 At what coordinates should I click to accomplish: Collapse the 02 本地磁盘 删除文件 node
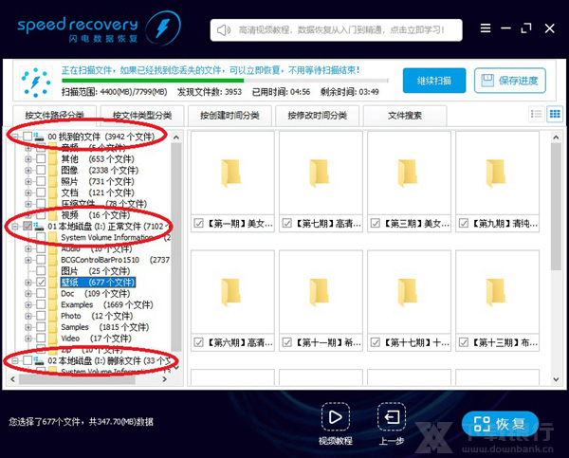pos(15,360)
